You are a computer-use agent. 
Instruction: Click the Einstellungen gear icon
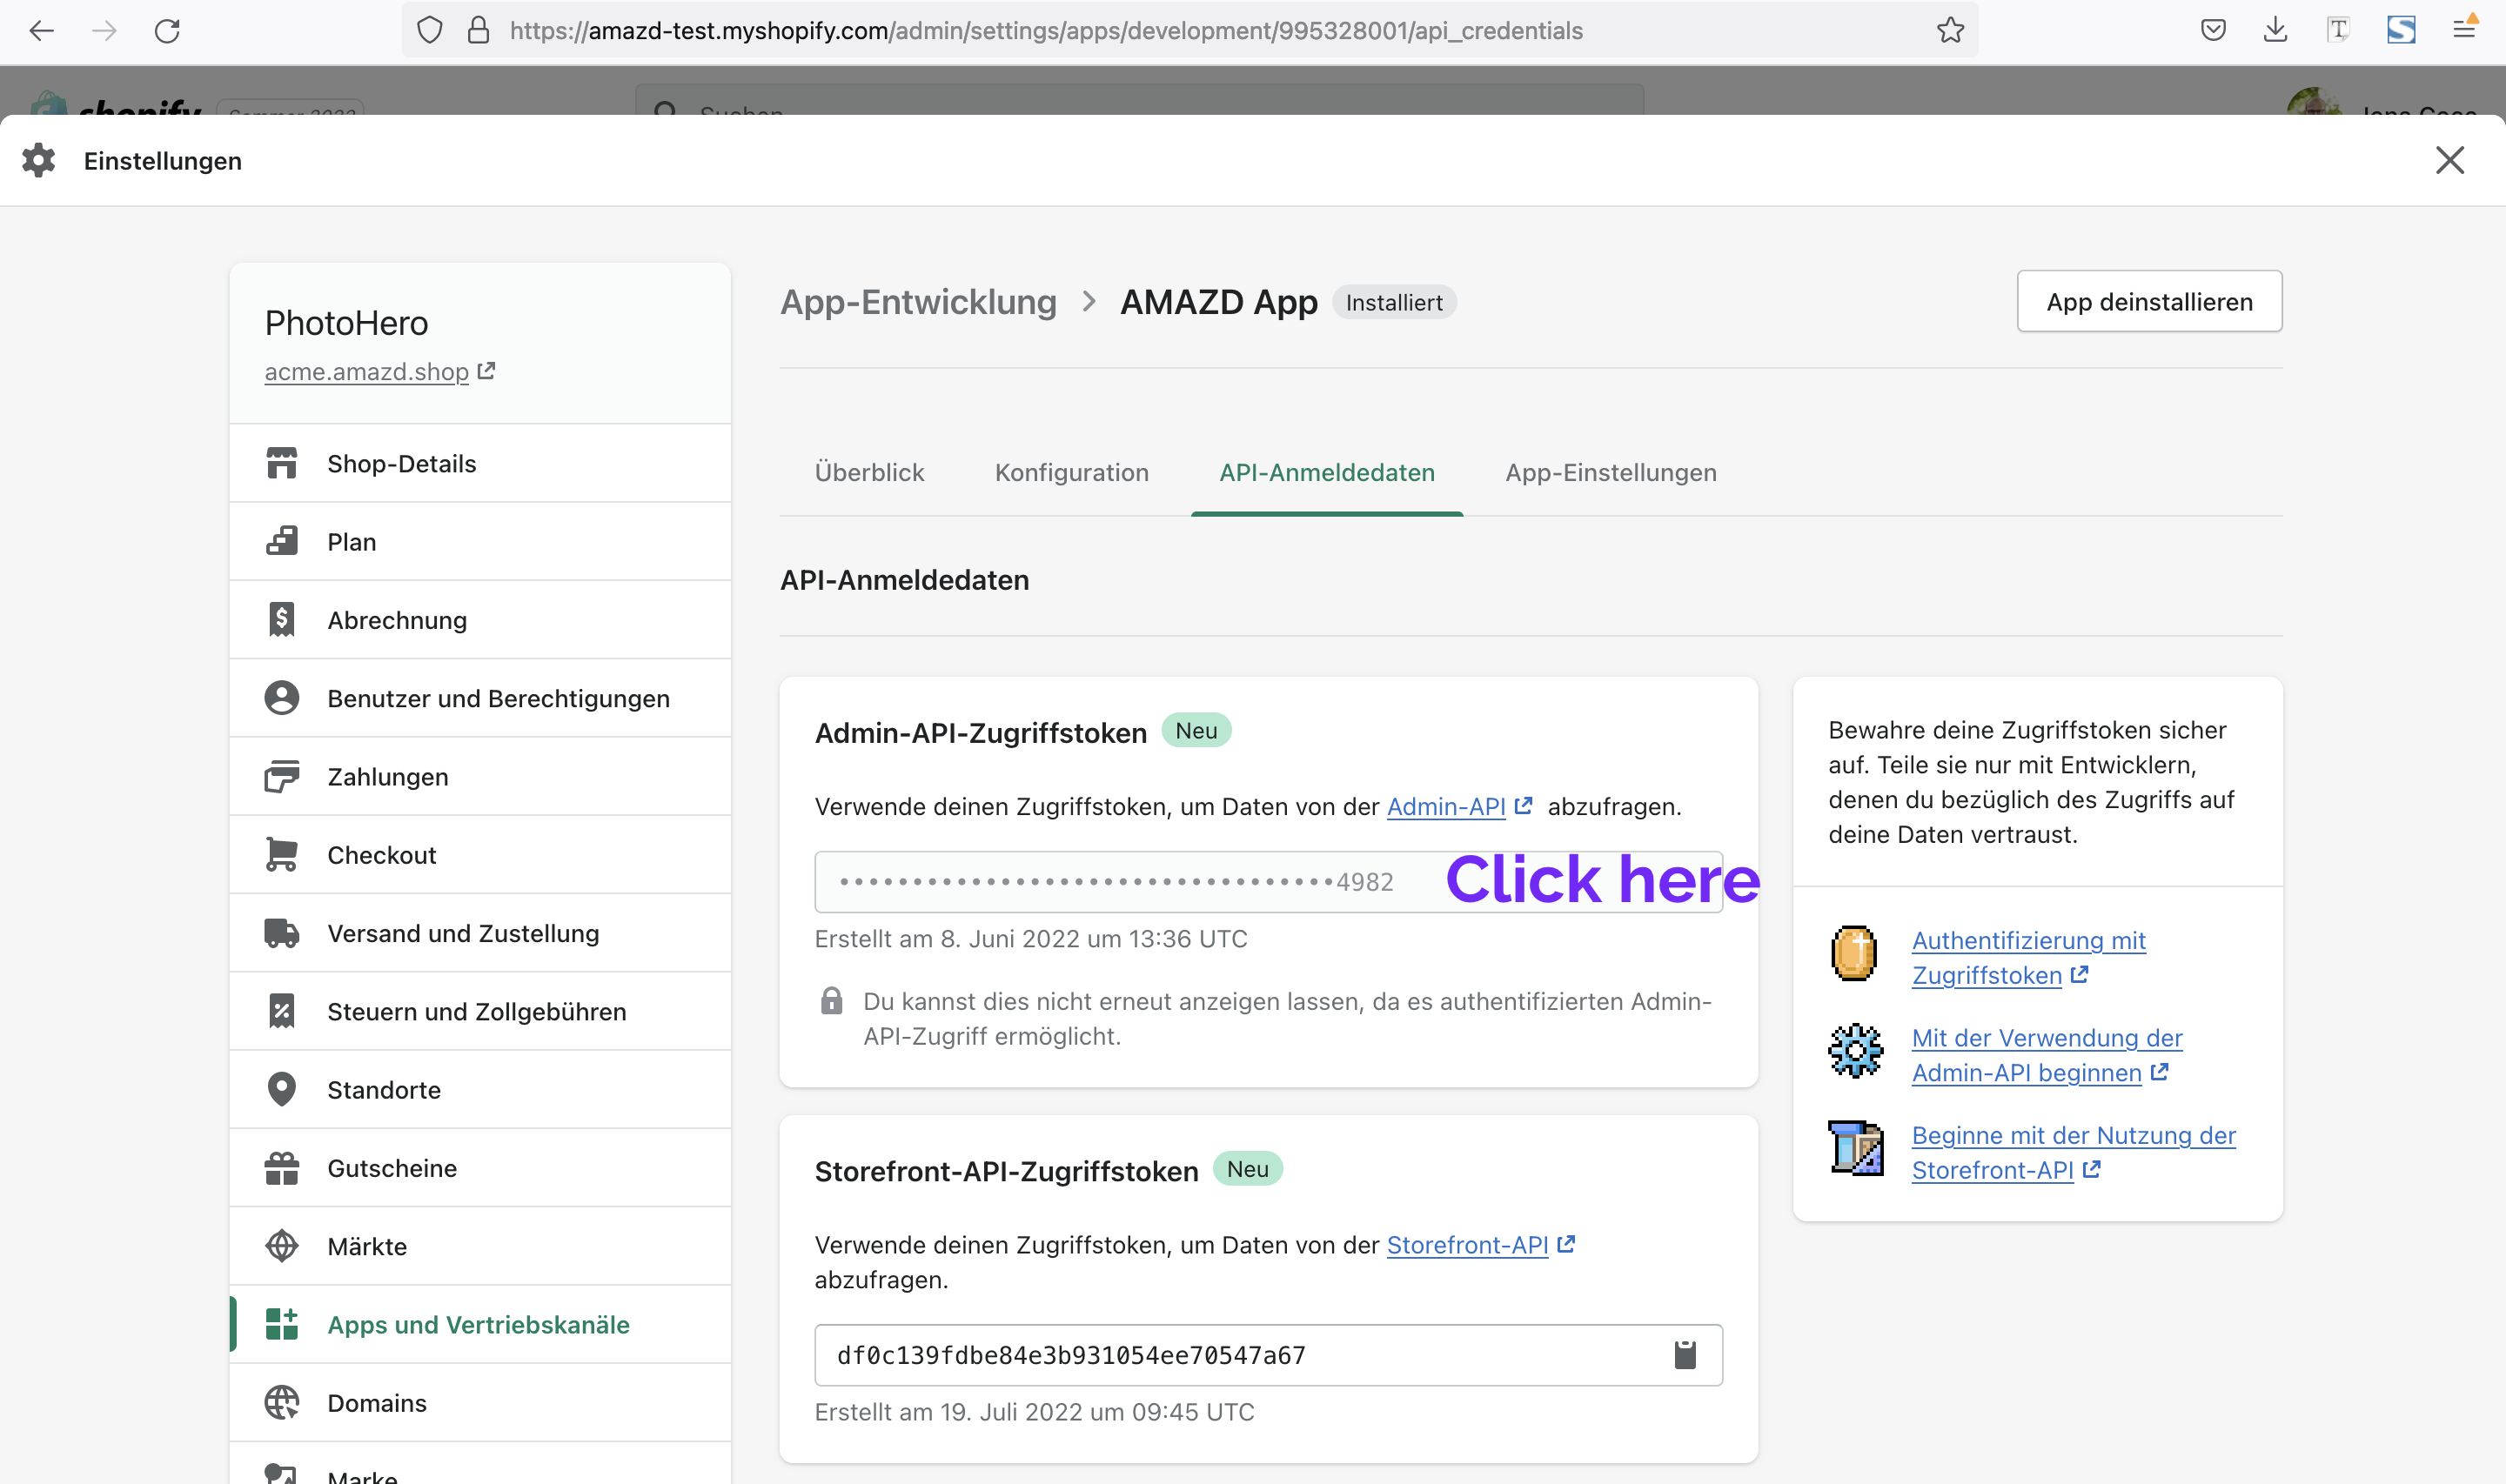click(38, 160)
